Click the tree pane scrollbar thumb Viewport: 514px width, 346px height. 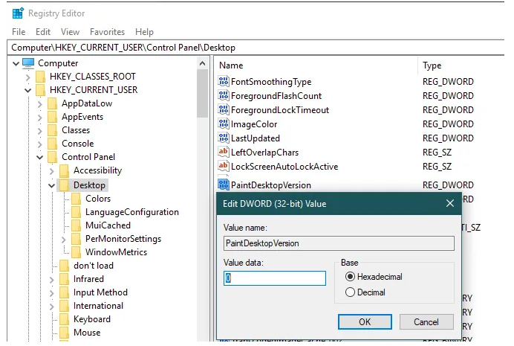point(202,94)
